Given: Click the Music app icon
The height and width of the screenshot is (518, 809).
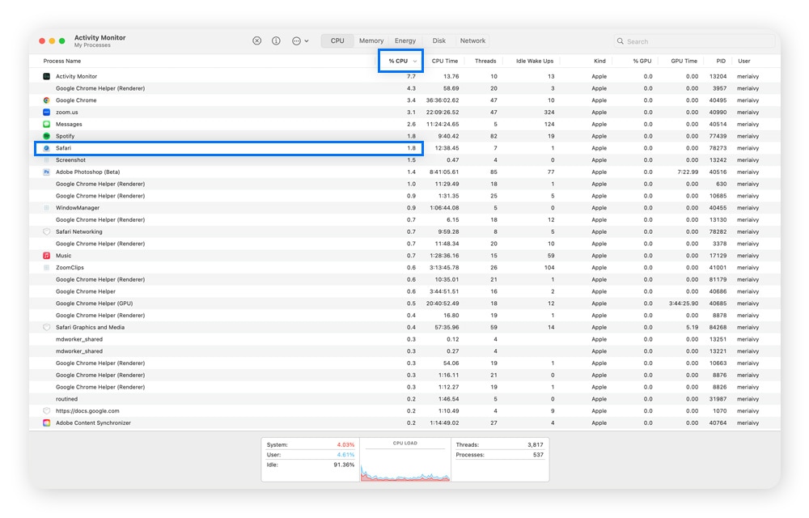Looking at the screenshot, I should click(46, 255).
